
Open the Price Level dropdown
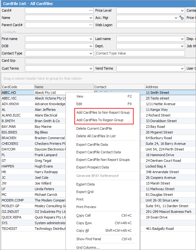[182, 11]
